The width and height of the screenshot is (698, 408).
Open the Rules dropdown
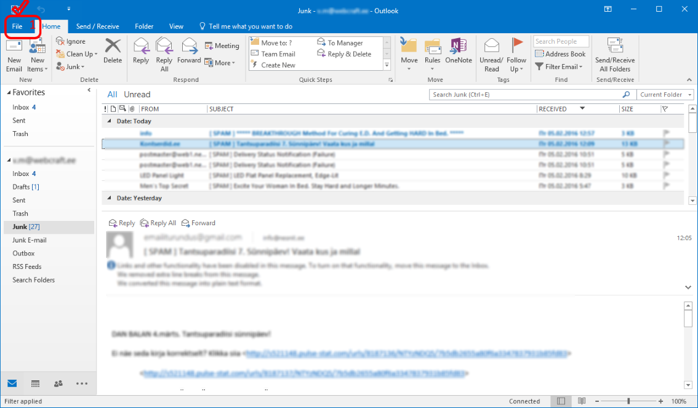pyautogui.click(x=432, y=55)
